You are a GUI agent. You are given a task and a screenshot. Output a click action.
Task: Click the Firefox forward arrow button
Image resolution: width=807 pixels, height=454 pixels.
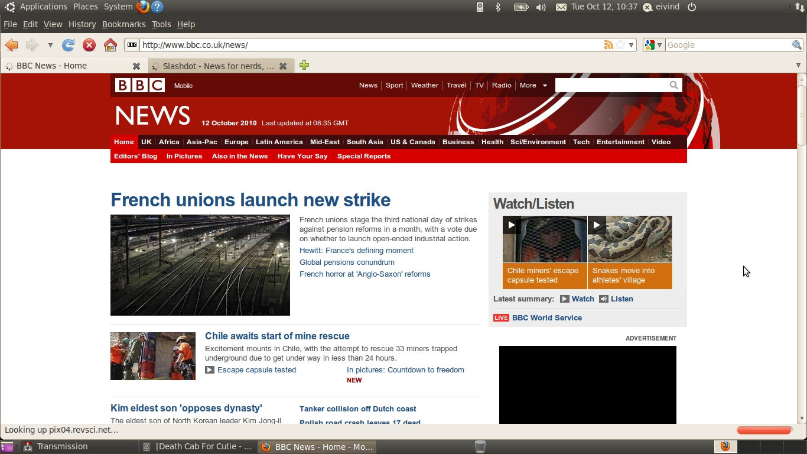[32, 45]
